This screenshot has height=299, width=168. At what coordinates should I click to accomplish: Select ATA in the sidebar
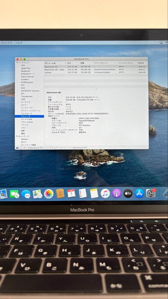pos(23,65)
